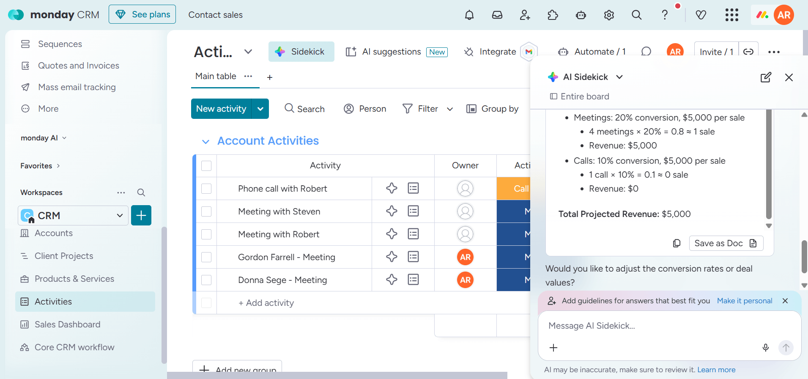Open the autopilot robot icon in top bar

pyautogui.click(x=581, y=15)
